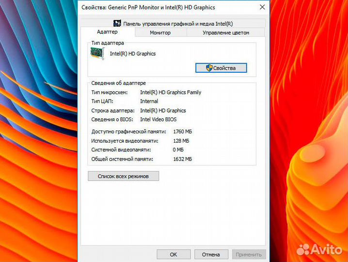Click the Свойства button with shield
Screen dimensions: 348x262
[221, 68]
